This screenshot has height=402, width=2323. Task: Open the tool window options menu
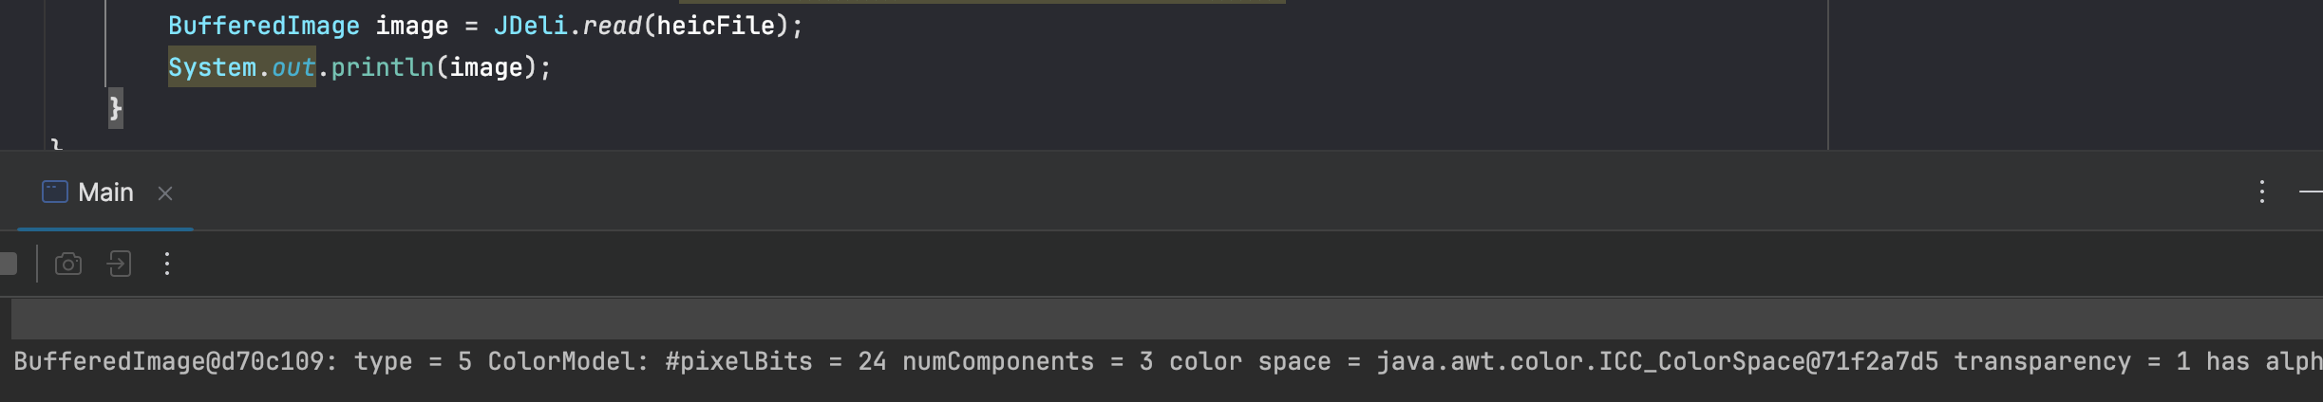(x=2262, y=192)
